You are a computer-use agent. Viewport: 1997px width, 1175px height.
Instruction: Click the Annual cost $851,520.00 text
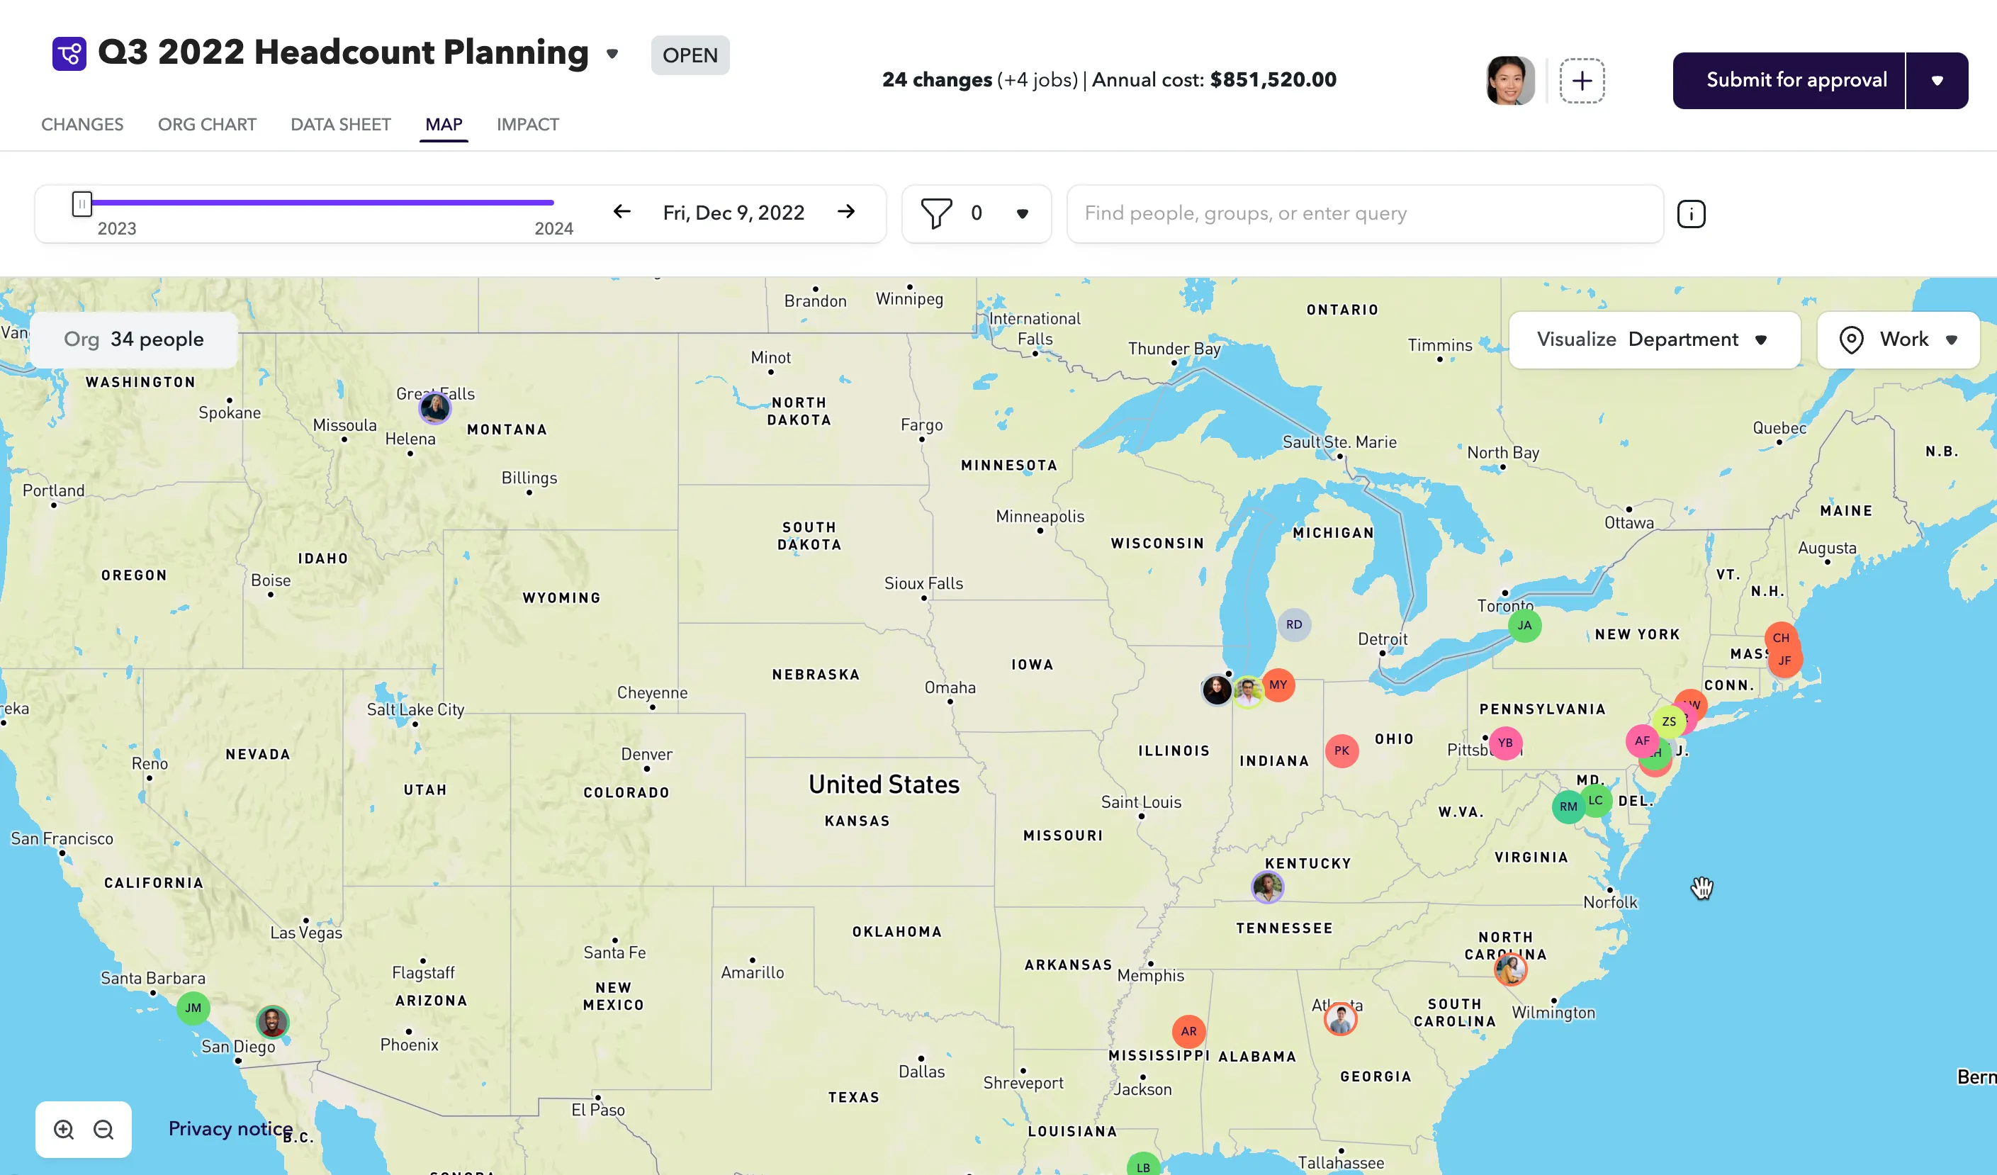click(1214, 80)
